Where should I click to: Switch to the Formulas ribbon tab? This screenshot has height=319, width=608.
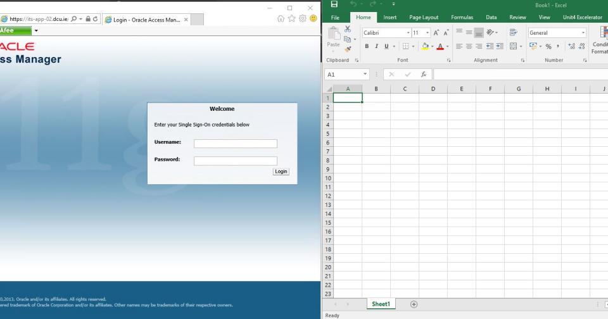click(462, 18)
